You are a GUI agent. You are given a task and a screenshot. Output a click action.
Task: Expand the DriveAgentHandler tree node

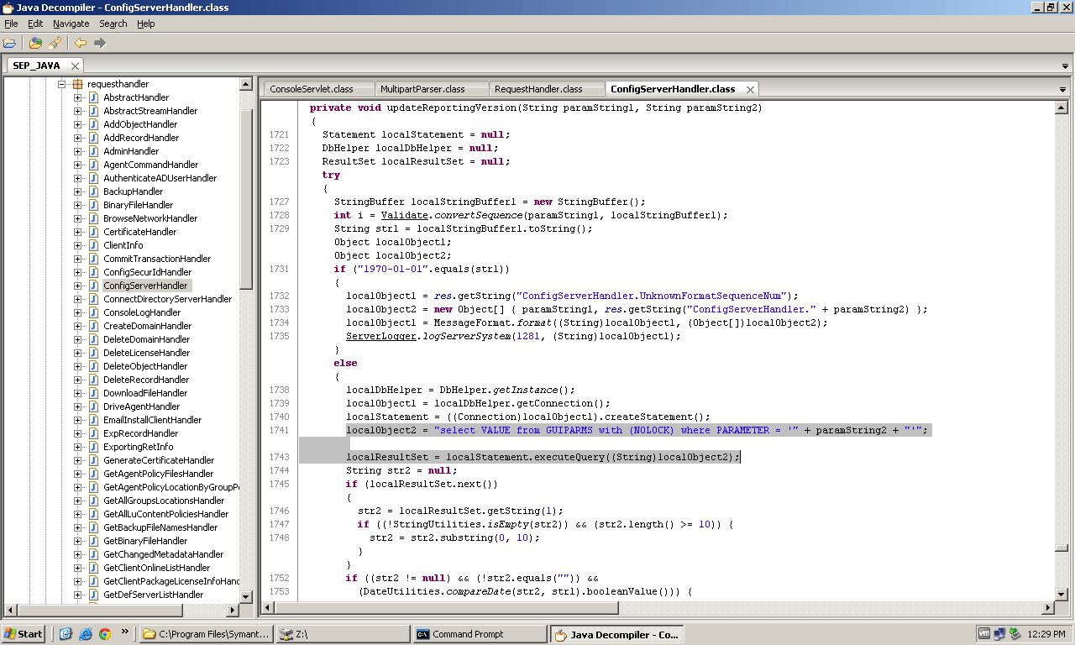pyautogui.click(x=77, y=406)
